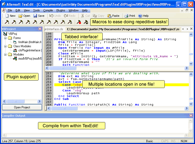
Task: Click lower pane horizontal scrollbar thumb
Action: coord(64,108)
